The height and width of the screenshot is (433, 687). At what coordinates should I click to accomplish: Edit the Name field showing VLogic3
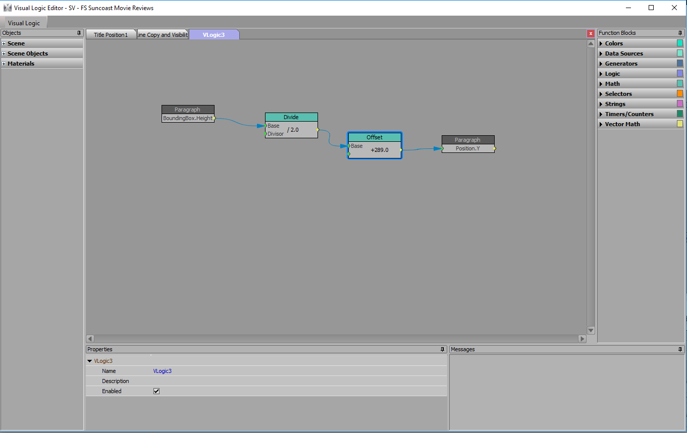(x=299, y=371)
